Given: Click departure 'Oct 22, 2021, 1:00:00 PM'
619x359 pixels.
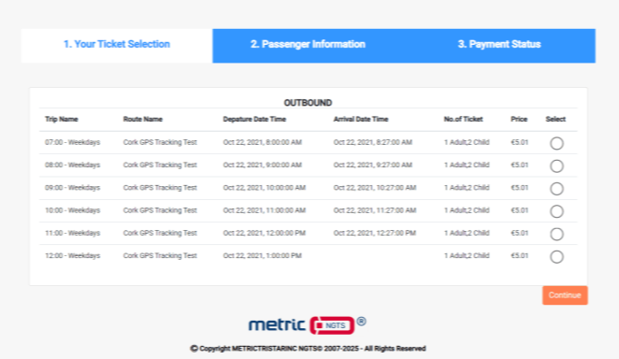Looking at the screenshot, I should pyautogui.click(x=262, y=255).
